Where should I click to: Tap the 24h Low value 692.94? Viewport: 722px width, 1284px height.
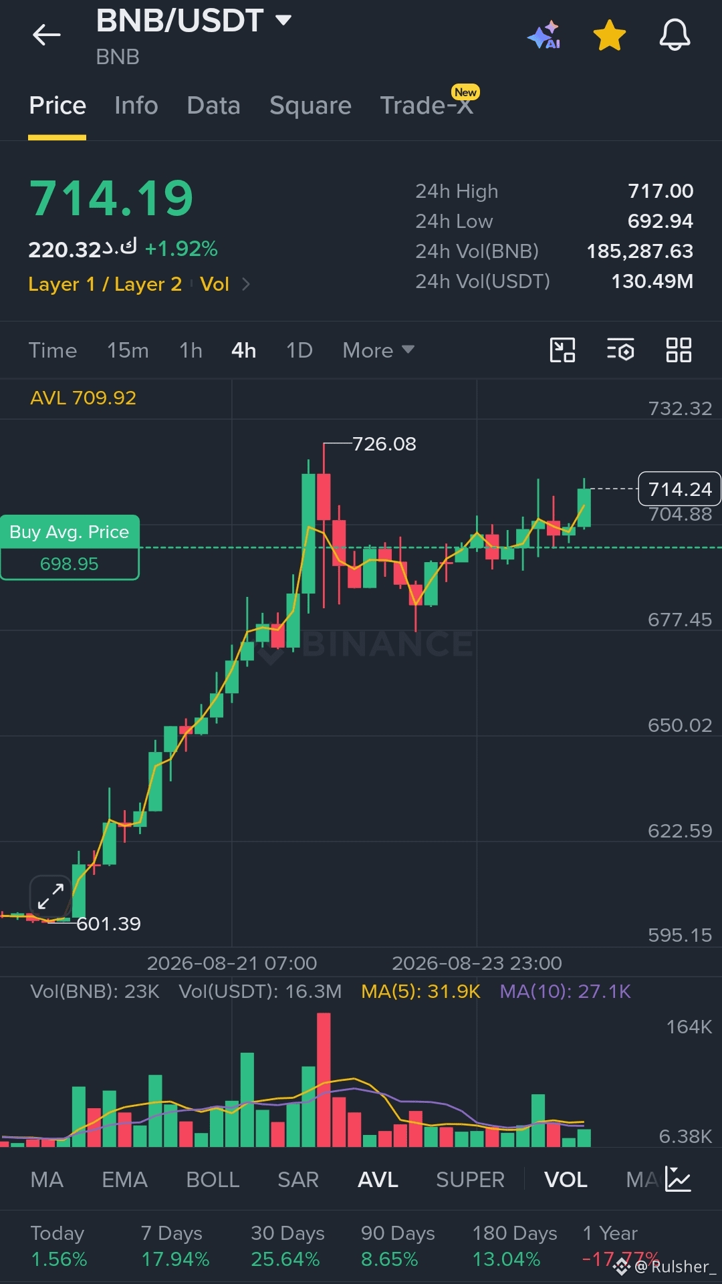point(660,221)
